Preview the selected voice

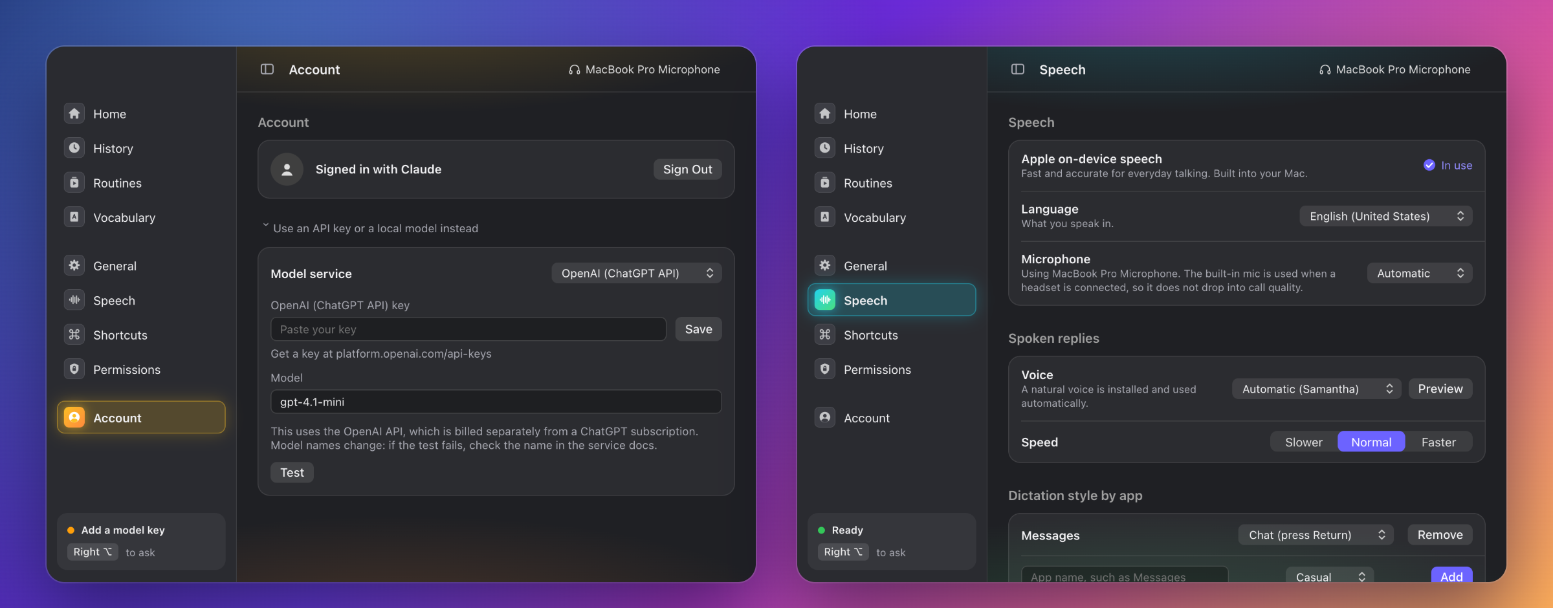click(x=1440, y=389)
